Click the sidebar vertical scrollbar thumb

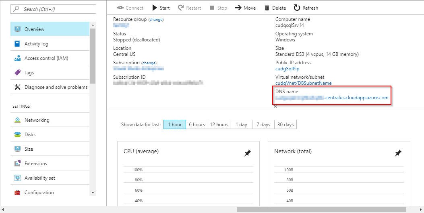click(93, 55)
